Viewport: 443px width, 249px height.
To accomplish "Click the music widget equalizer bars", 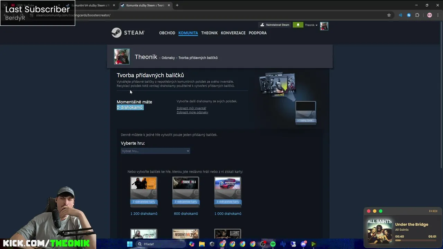I will point(433,211).
